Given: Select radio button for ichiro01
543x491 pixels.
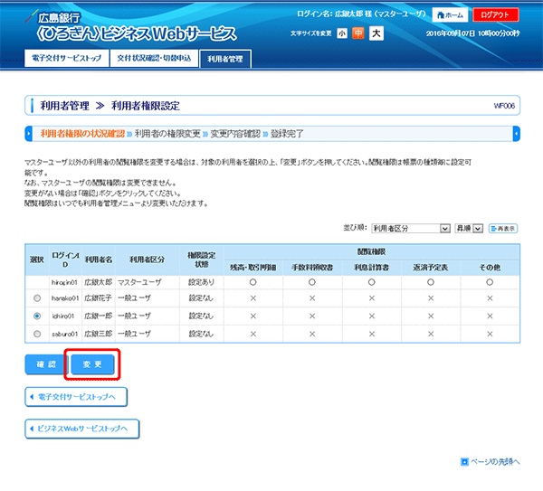Looking at the screenshot, I should click(37, 316).
